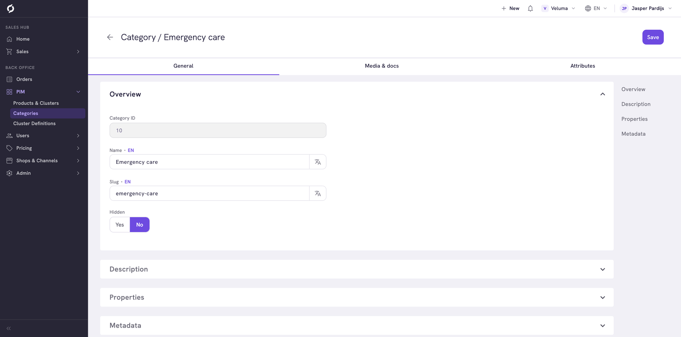Click the Category ID field
Image resolution: width=681 pixels, height=337 pixels.
coord(218,130)
